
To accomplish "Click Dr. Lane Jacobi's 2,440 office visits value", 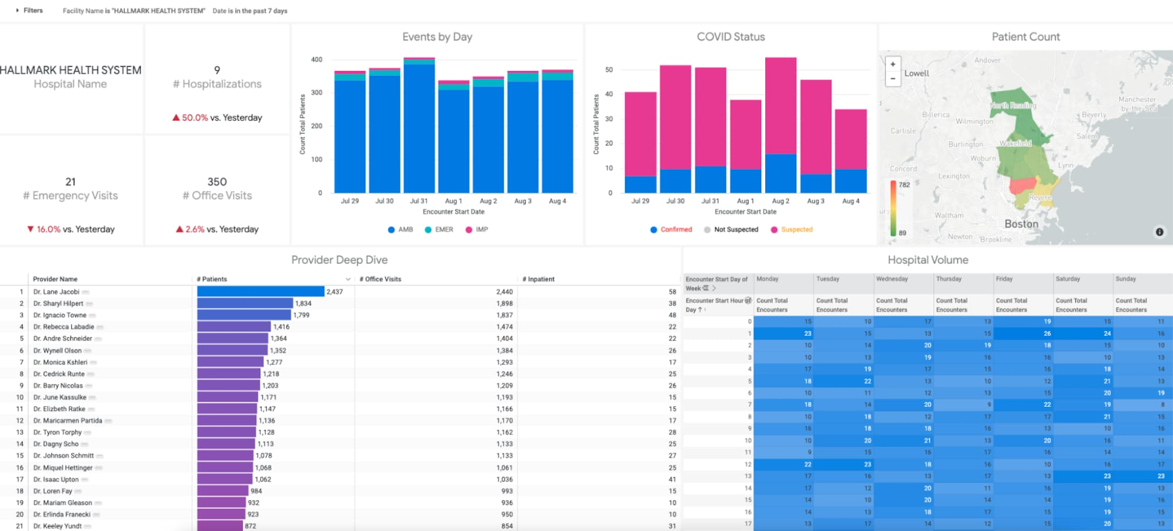I will pyautogui.click(x=504, y=292).
